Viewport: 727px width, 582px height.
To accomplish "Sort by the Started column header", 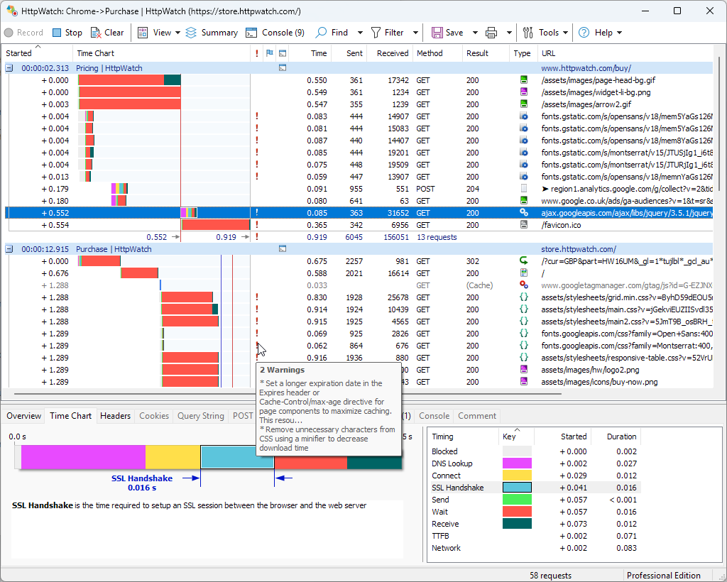I will (x=37, y=53).
